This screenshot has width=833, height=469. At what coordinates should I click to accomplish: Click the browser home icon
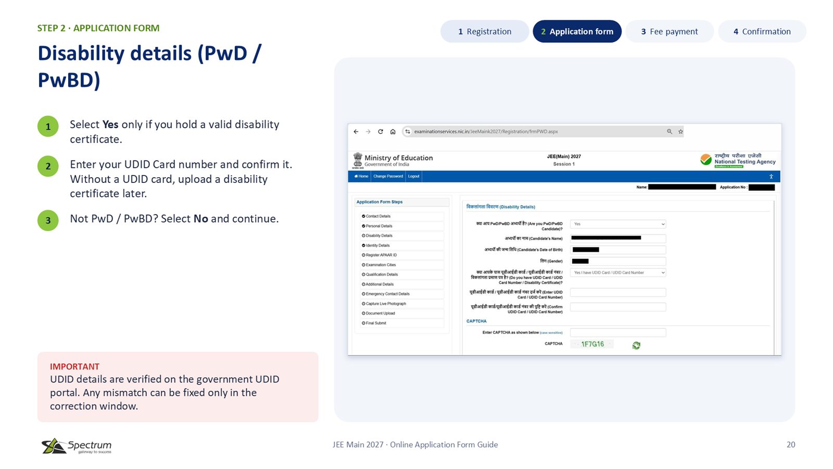(x=393, y=132)
